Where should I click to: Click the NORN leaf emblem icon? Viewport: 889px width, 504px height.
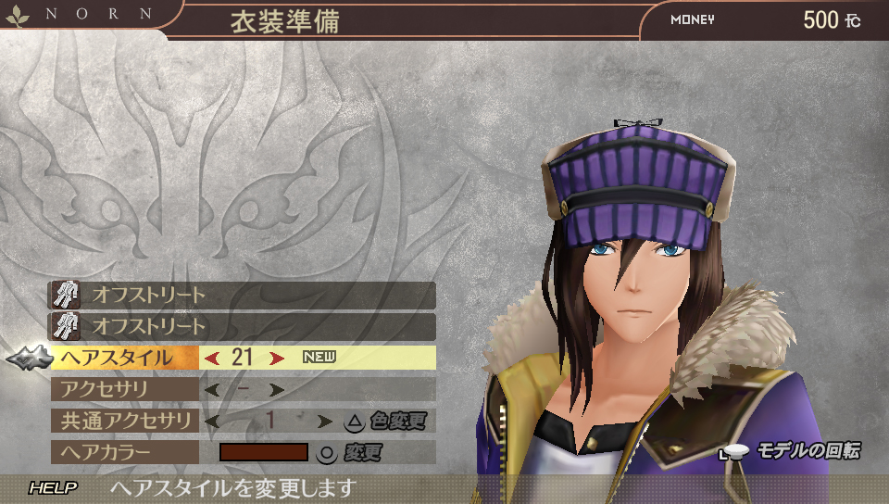click(18, 16)
